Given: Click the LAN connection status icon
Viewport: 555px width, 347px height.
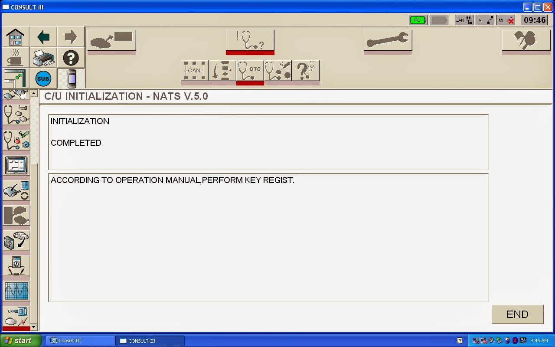Looking at the screenshot, I should pos(464,20).
